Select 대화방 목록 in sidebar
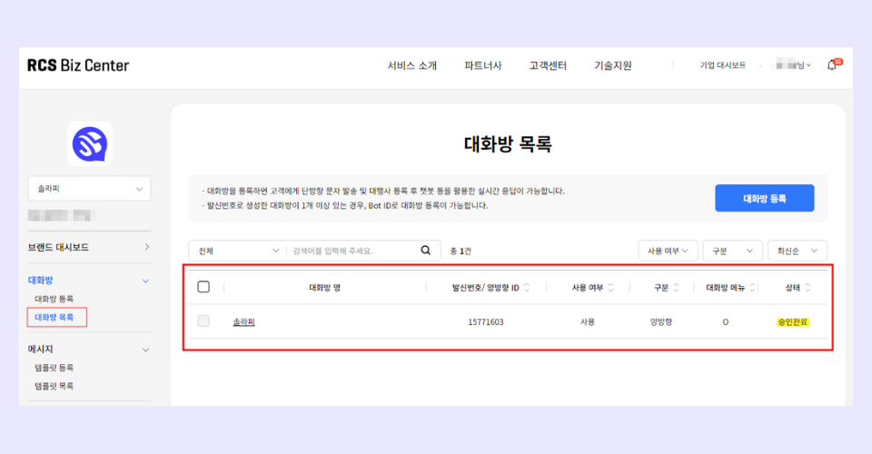 (x=54, y=317)
